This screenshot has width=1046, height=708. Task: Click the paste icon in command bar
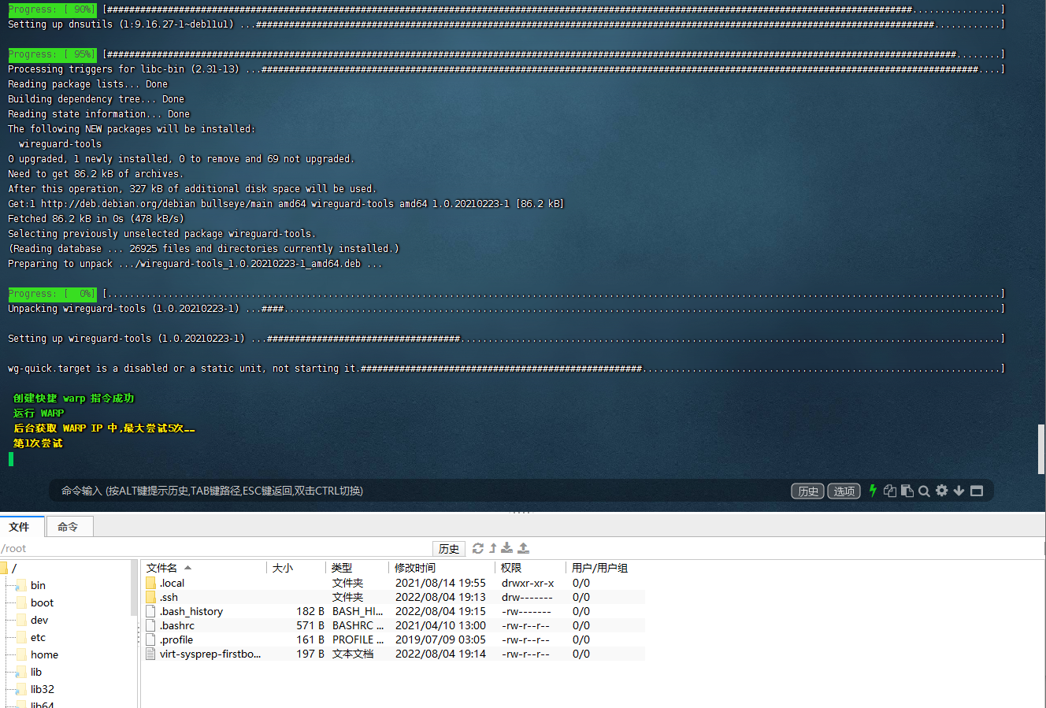click(907, 491)
